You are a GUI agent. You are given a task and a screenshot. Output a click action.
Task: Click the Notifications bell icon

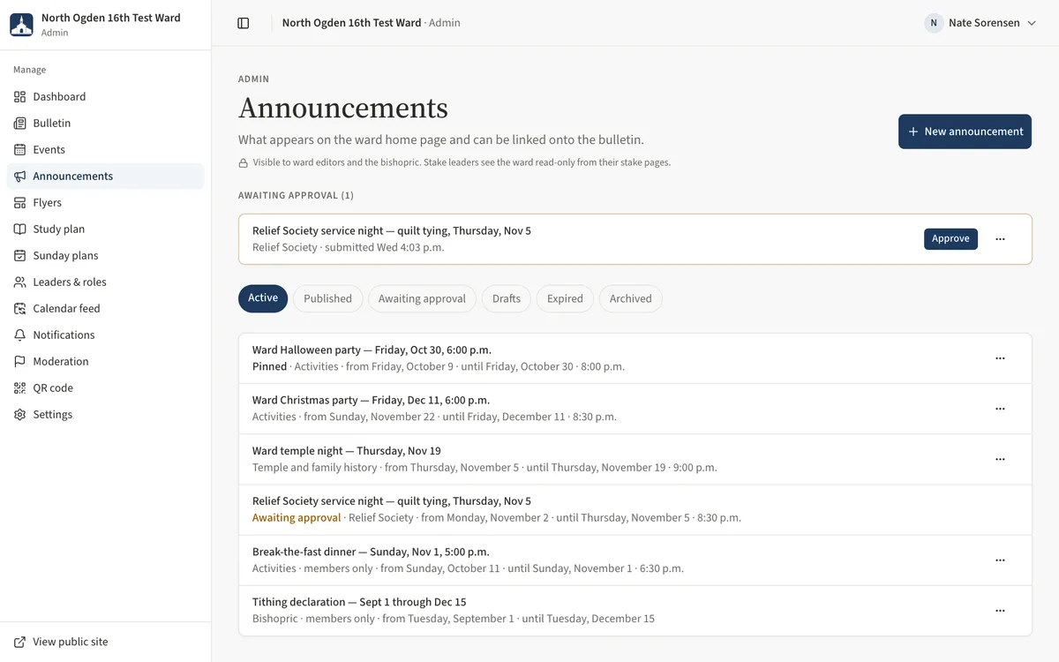(19, 335)
